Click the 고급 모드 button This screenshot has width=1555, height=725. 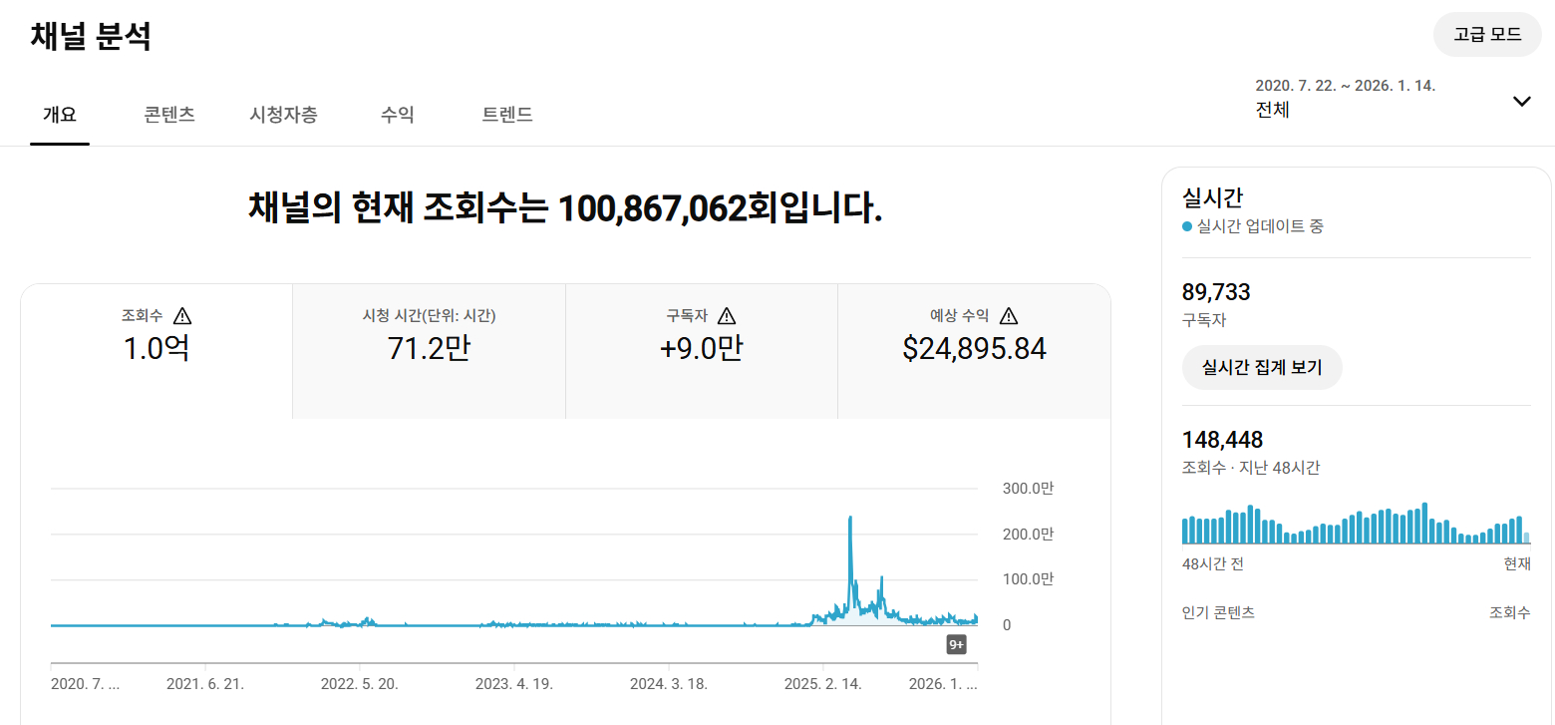1486,35
